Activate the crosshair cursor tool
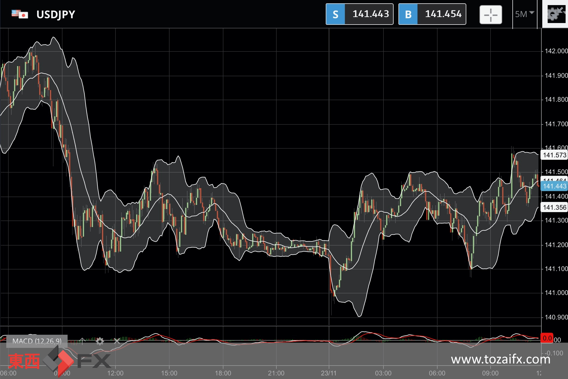Image resolution: width=568 pixels, height=379 pixels. pyautogui.click(x=491, y=15)
